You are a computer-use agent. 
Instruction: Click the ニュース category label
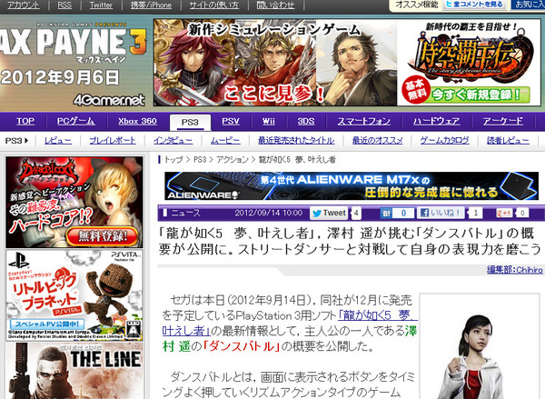pos(185,213)
